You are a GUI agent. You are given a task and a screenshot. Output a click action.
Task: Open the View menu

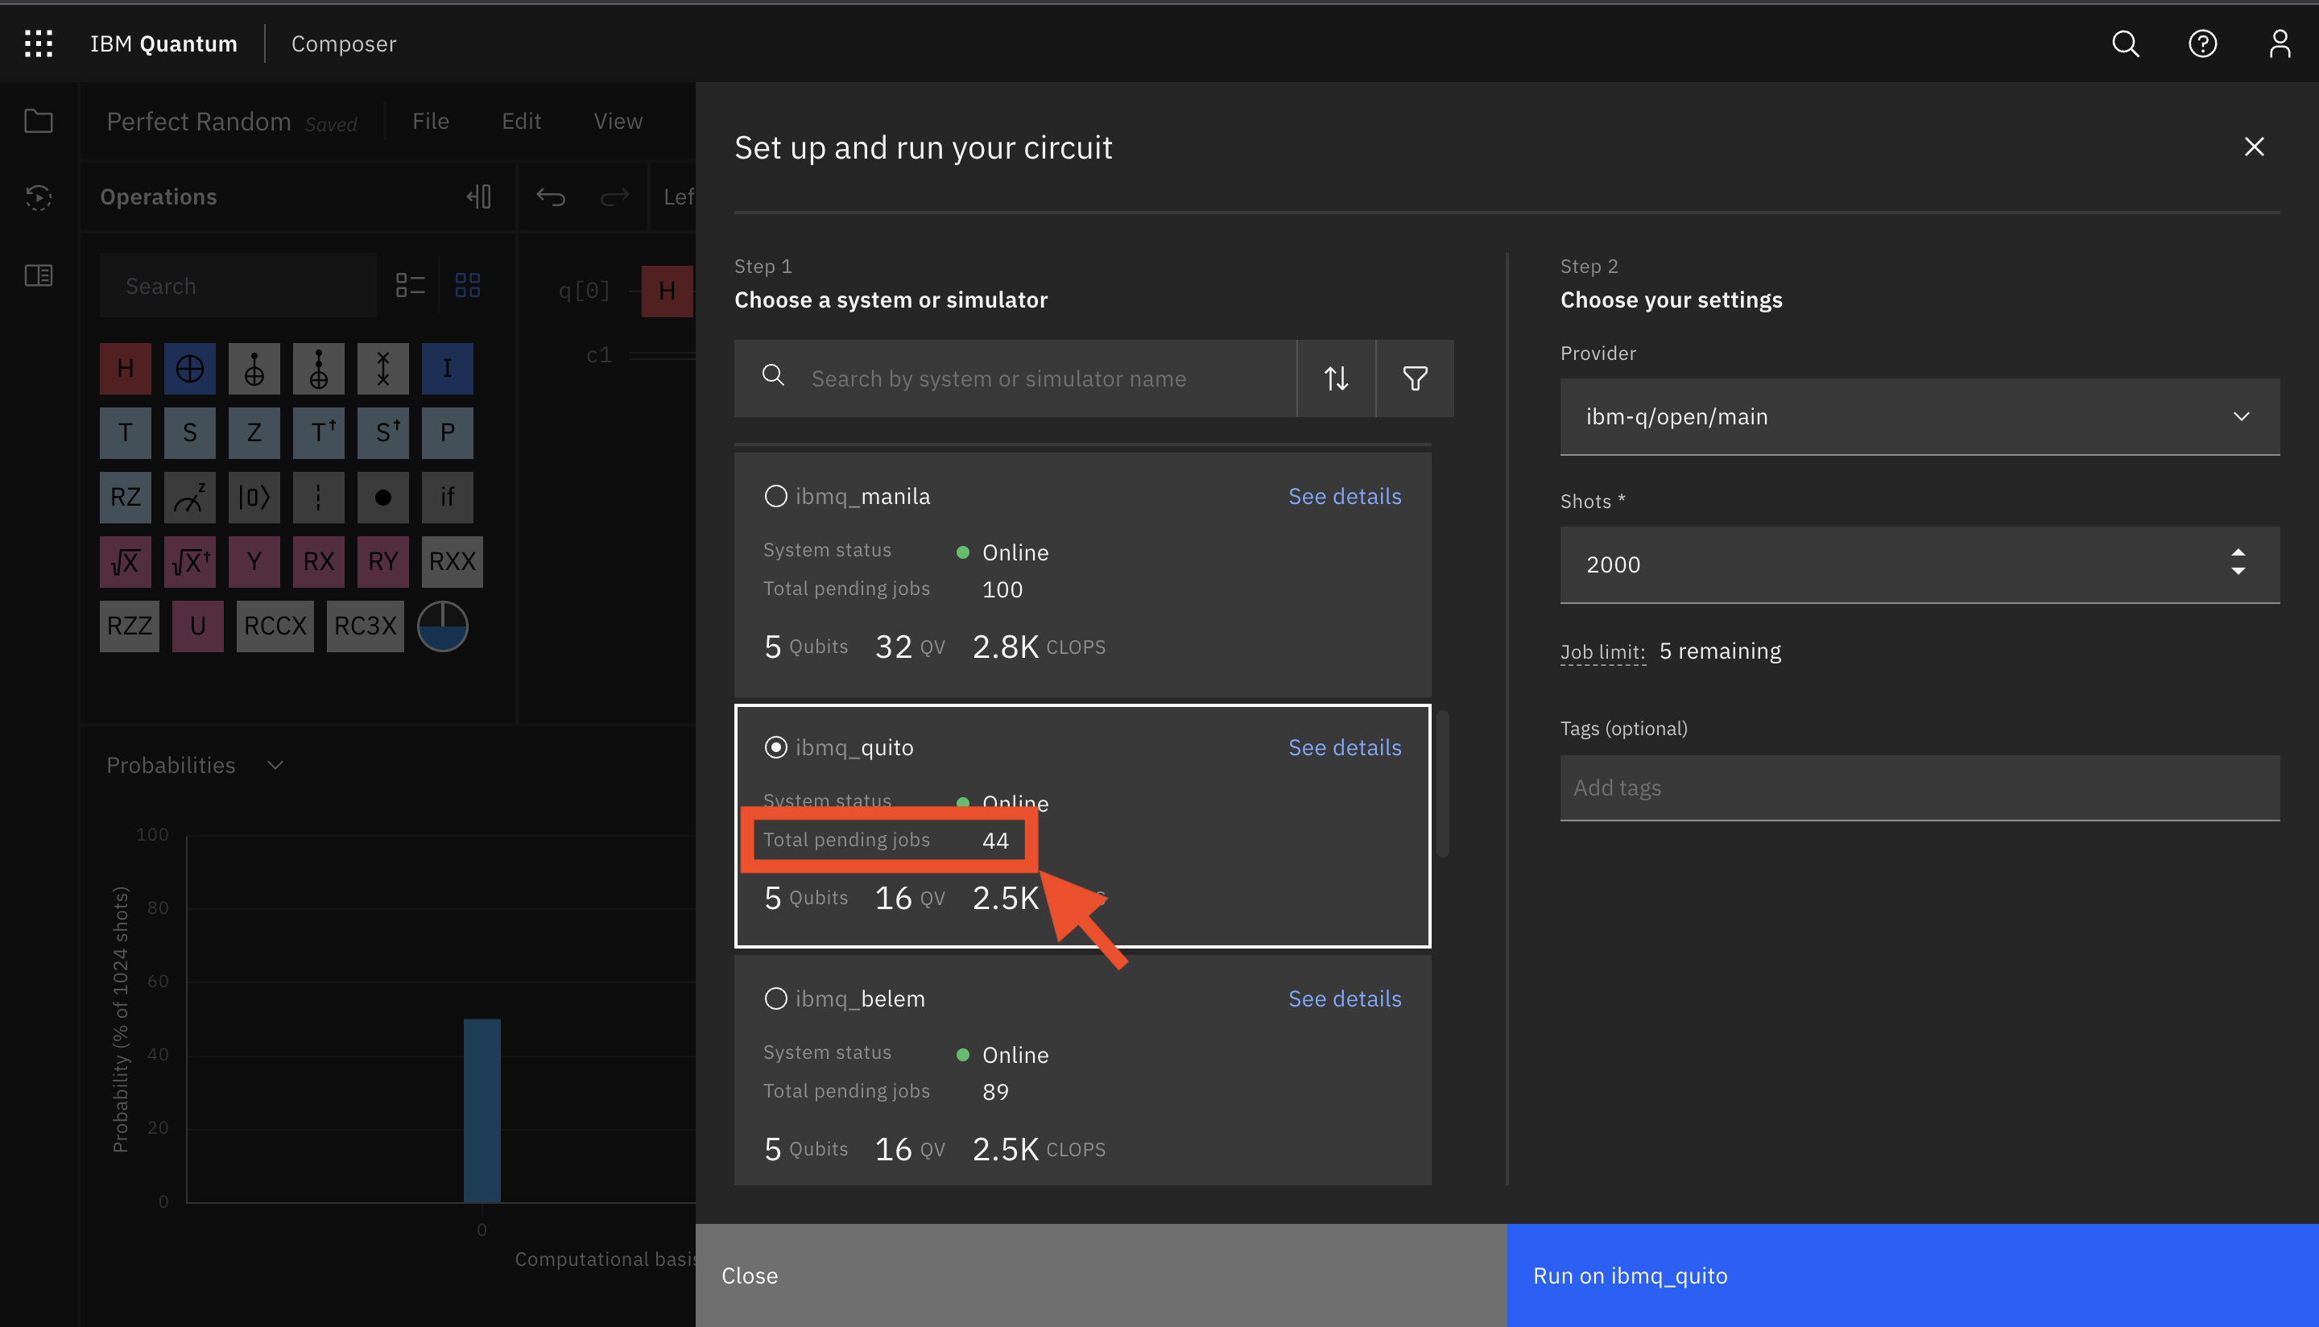pos(618,122)
